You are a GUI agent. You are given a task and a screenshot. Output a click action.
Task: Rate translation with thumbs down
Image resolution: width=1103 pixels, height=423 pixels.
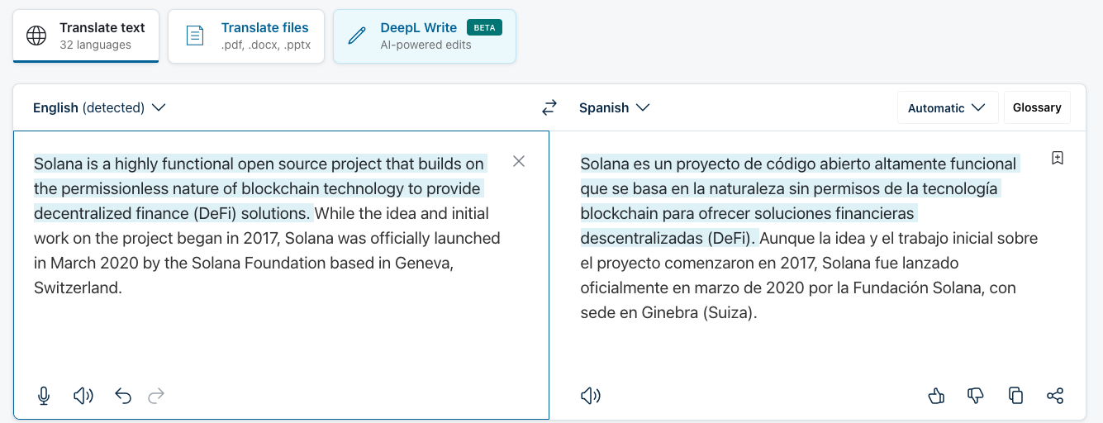976,396
